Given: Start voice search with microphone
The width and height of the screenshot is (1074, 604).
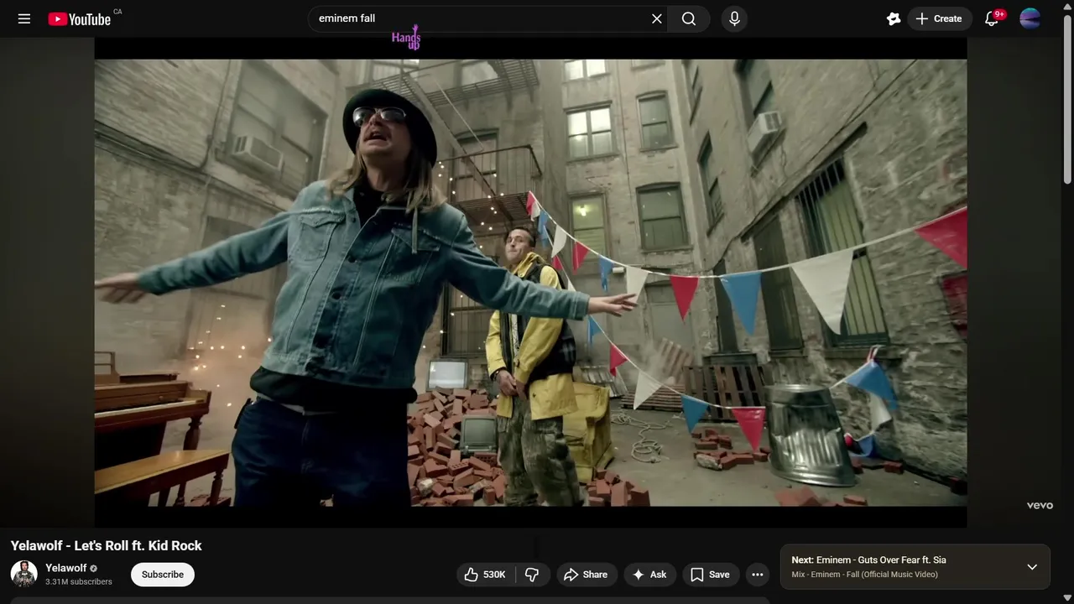Looking at the screenshot, I should tap(734, 18).
